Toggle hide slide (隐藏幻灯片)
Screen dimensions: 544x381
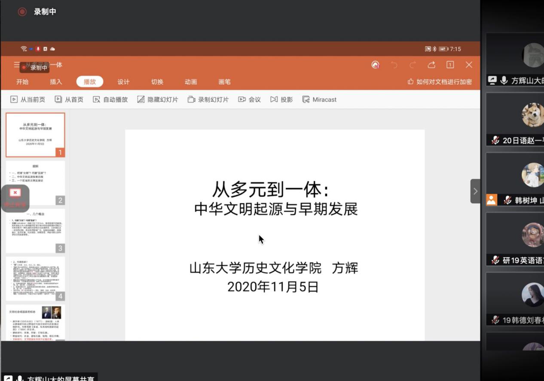[x=157, y=100]
